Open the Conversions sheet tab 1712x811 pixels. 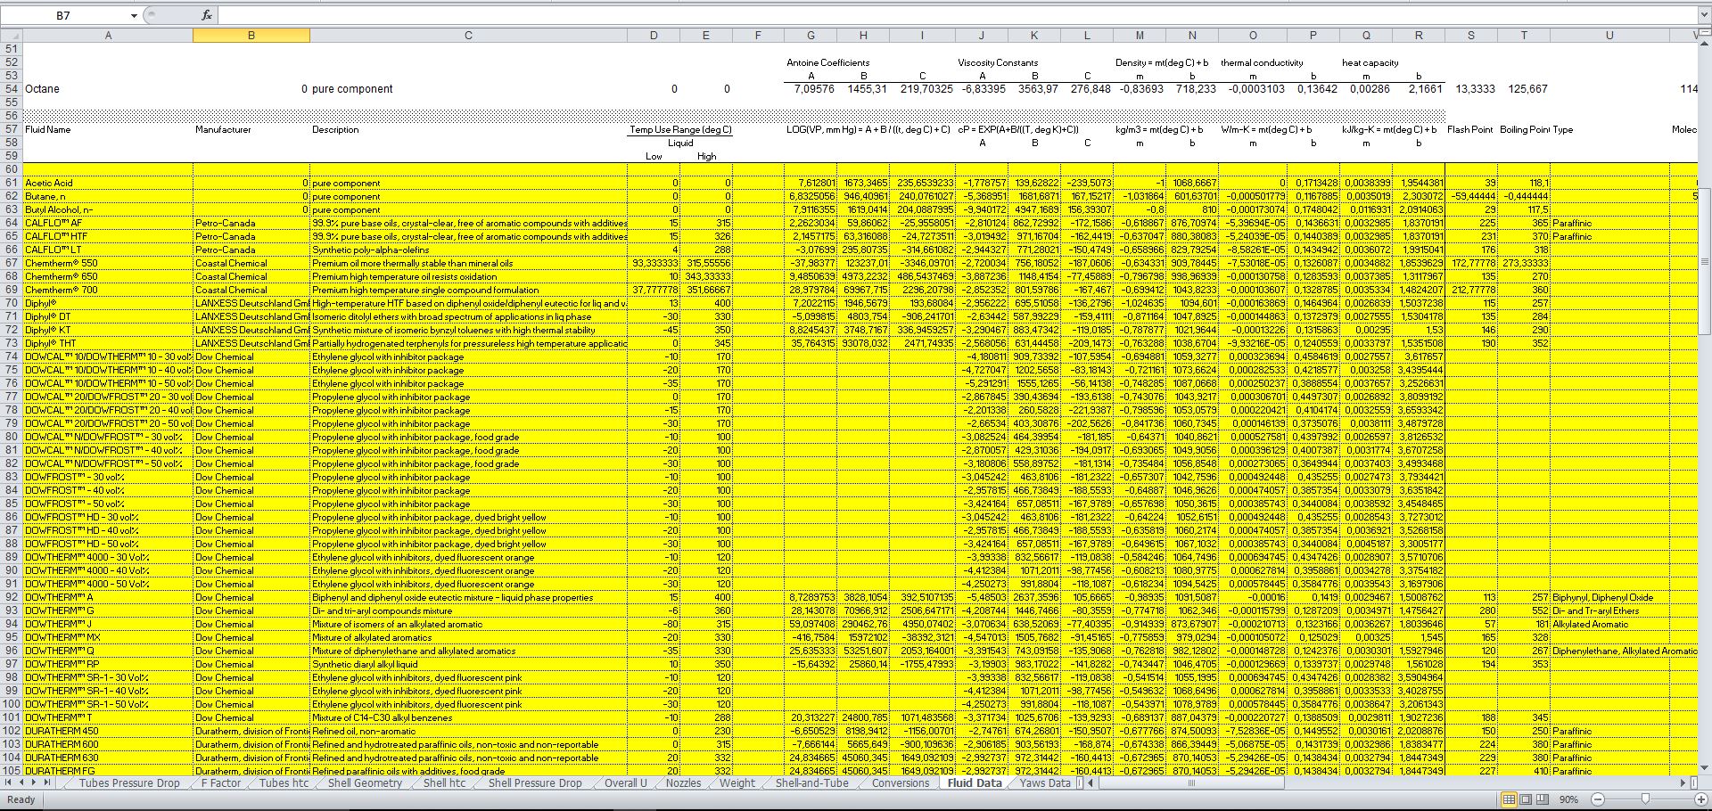900,782
